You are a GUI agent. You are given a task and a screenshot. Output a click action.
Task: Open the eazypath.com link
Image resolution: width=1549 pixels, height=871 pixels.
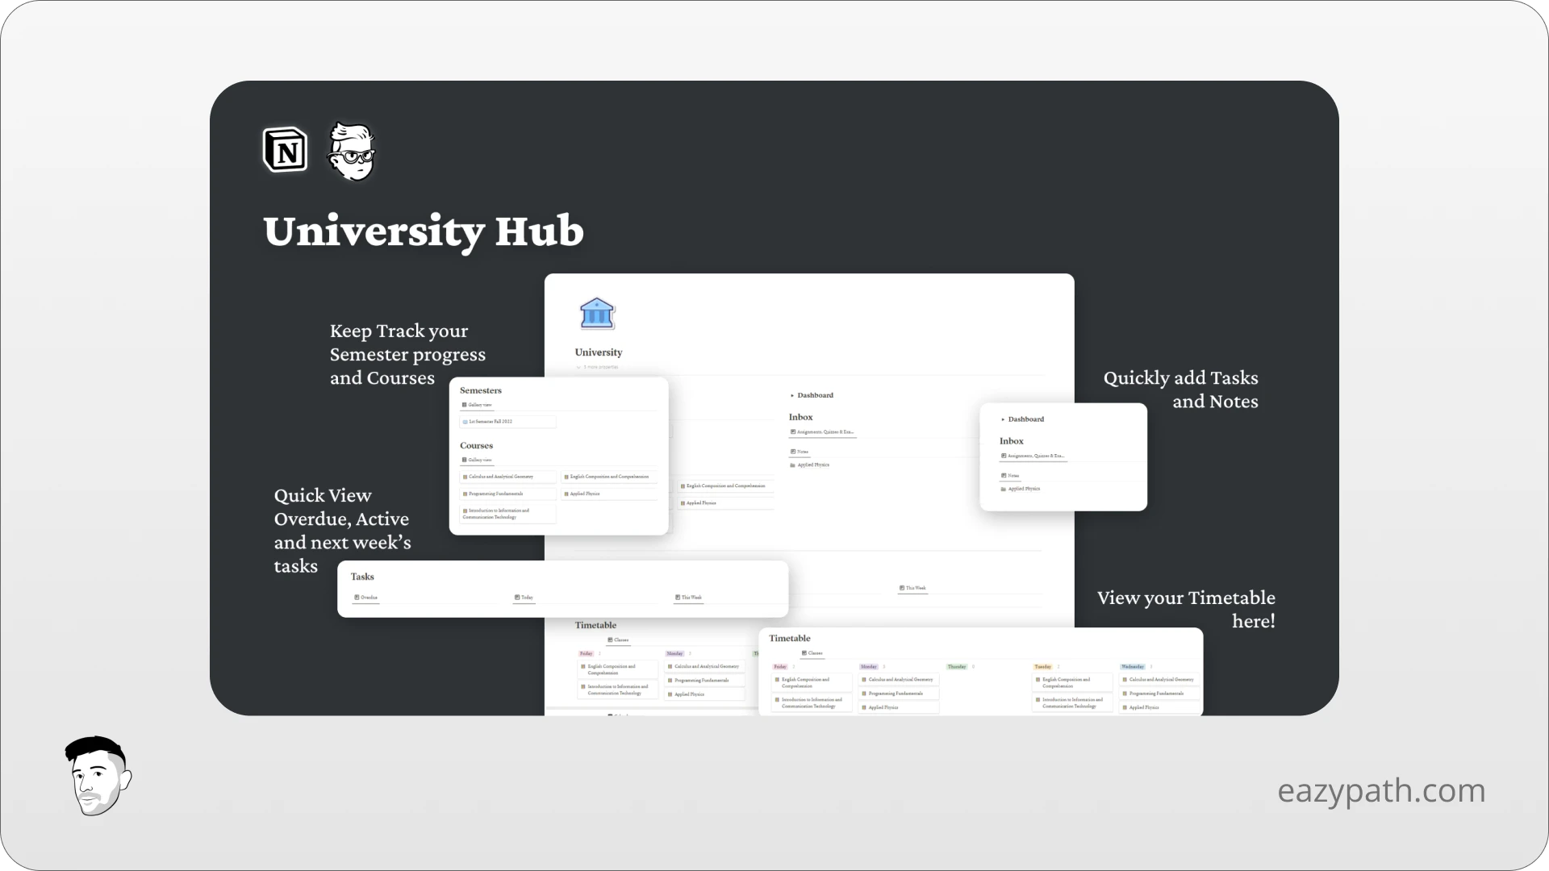[x=1381, y=790]
